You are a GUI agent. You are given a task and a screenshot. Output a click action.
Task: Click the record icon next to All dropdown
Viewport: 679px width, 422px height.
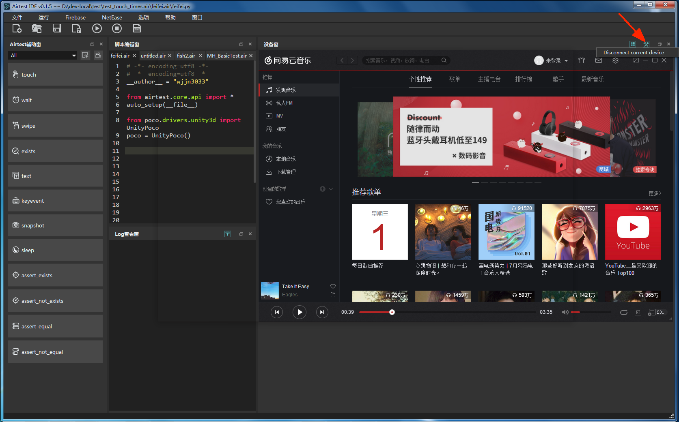(85, 55)
